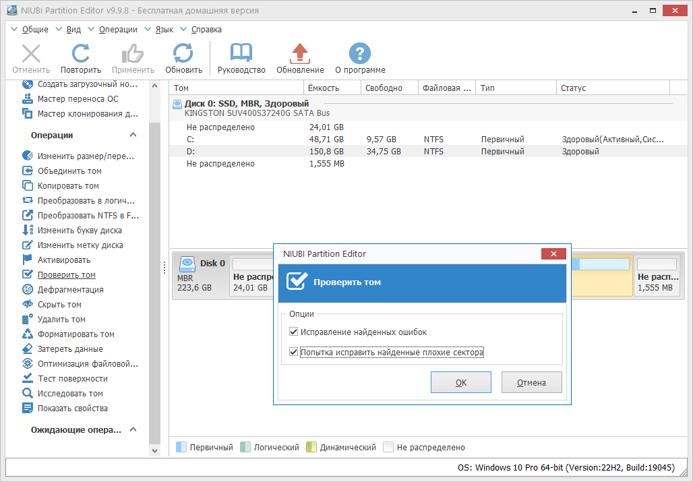The image size is (693, 482).
Task: Click the Undo (Отменить) toolbar icon
Action: [x=31, y=54]
